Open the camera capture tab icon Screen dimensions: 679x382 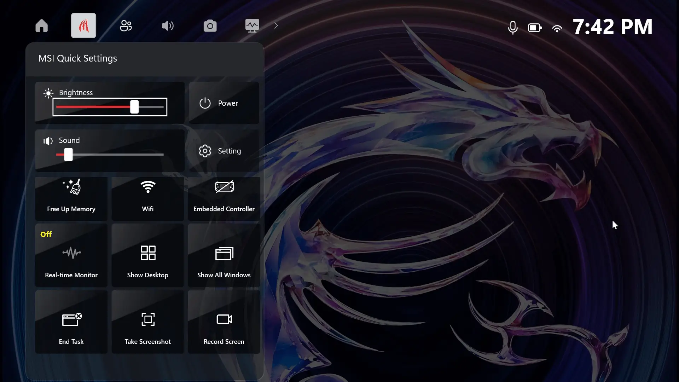210,26
